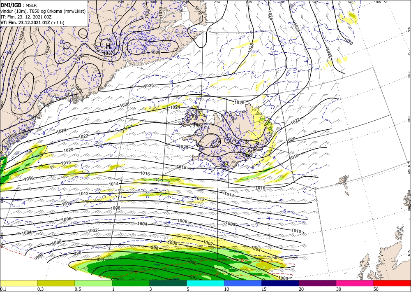Click the '1032' isobar label over Greenland
The image size is (411, 292).
click(x=148, y=13)
